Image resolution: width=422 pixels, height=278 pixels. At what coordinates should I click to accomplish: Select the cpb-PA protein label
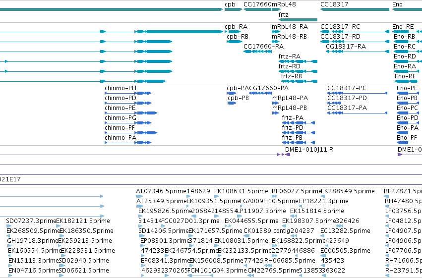click(238, 88)
